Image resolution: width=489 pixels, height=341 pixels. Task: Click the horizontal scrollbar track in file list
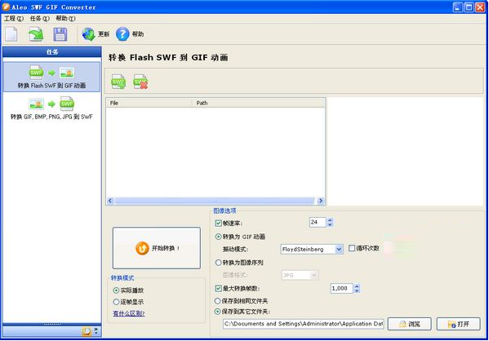pos(216,201)
